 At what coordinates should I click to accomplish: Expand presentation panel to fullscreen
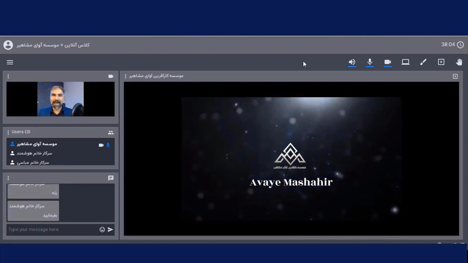455,76
